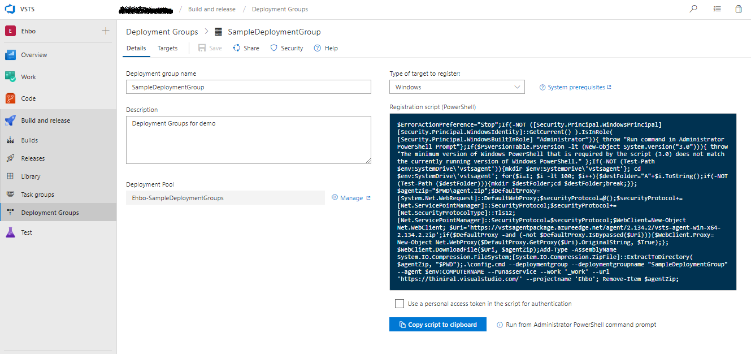Viewport: 751px width, 354px height.
Task: Click the info icon beside Run from Administrator
Action: [500, 325]
